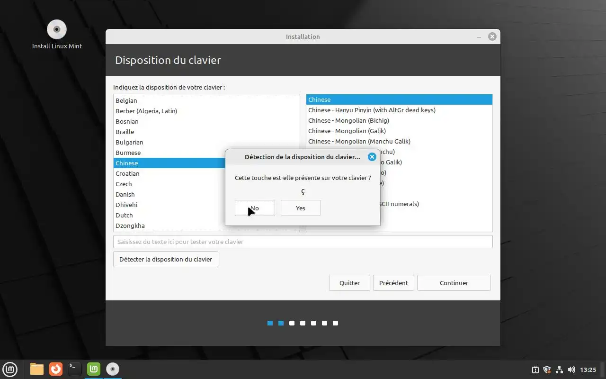606x379 pixels.
Task: Select Bulgarian in the layout list
Action: (x=206, y=142)
